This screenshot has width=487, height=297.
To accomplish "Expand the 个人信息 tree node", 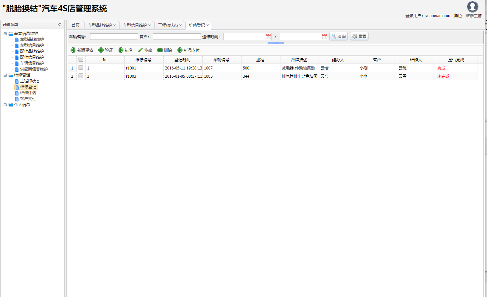I will point(5,105).
